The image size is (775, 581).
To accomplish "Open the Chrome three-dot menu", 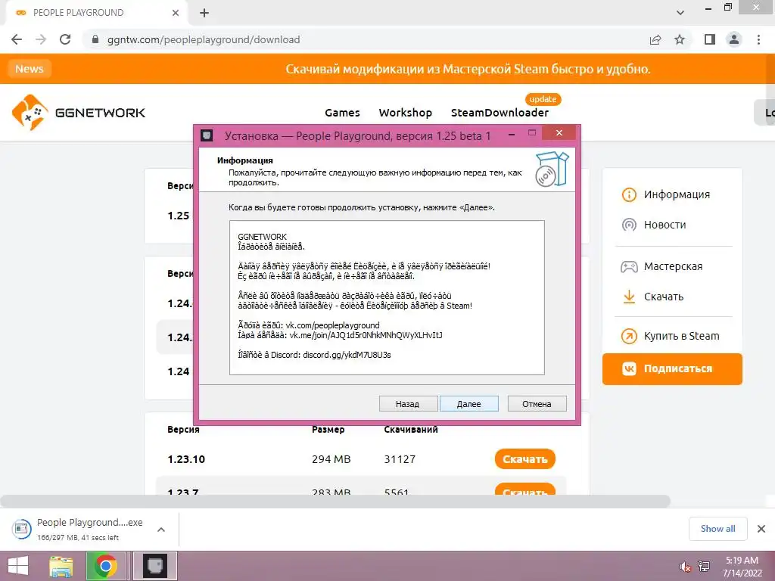I will (758, 39).
